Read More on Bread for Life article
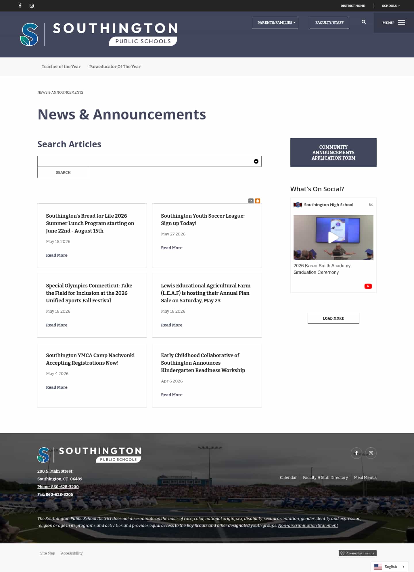Screen dimensions: 414x572 57,255
